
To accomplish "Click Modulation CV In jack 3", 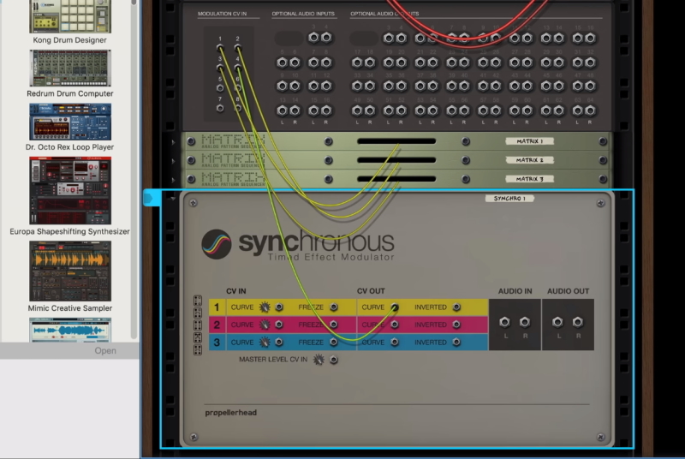I will (220, 68).
